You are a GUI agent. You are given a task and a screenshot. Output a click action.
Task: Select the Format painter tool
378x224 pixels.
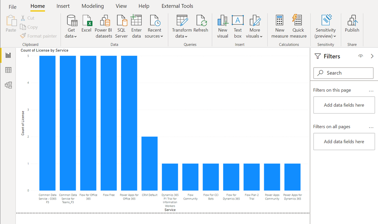39,36
